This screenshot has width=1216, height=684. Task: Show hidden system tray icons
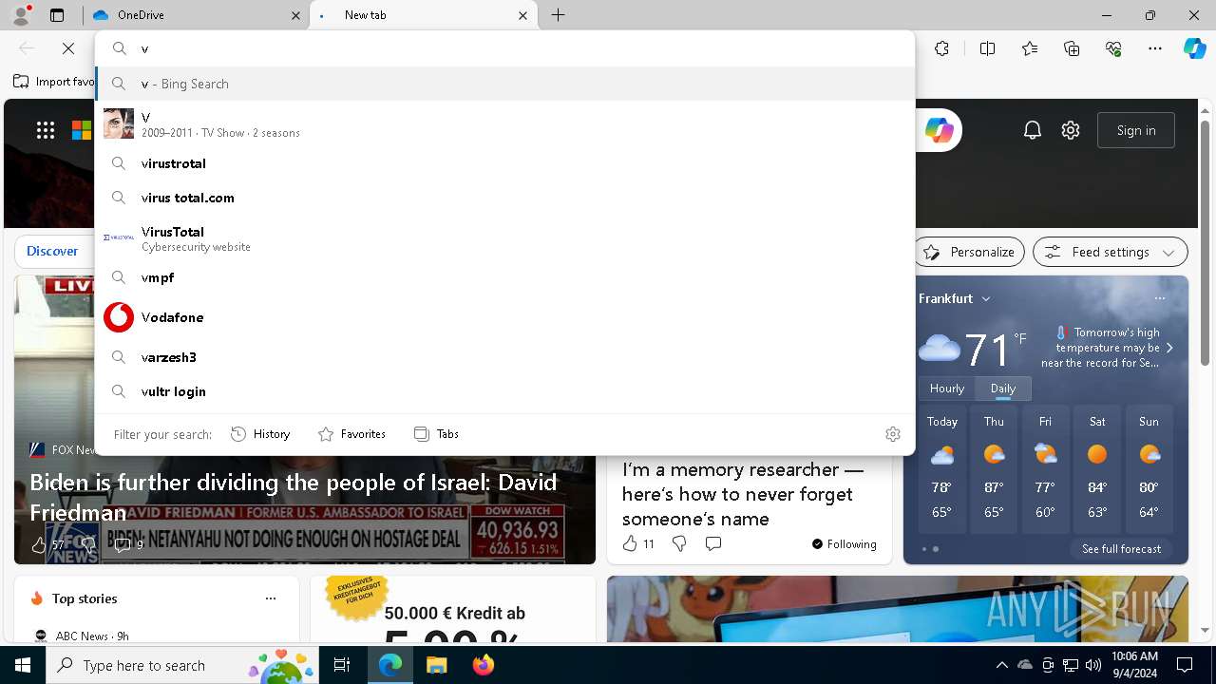click(x=1001, y=666)
